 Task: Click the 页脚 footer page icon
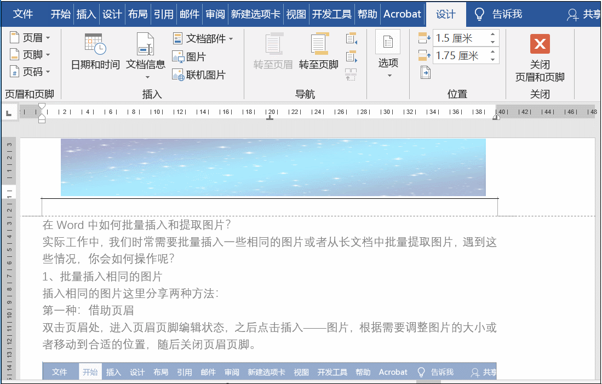[14, 55]
